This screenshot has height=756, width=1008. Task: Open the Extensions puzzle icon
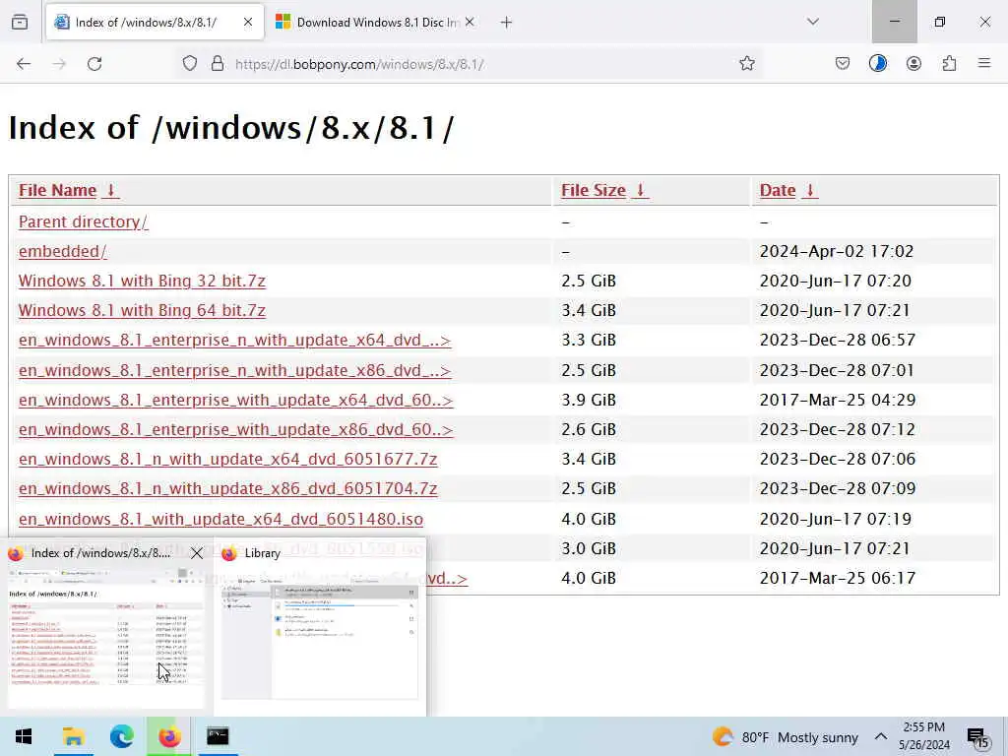[949, 64]
